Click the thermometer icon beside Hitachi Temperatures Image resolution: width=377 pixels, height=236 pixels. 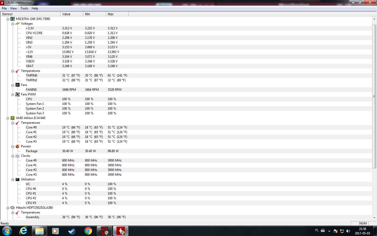18,212
